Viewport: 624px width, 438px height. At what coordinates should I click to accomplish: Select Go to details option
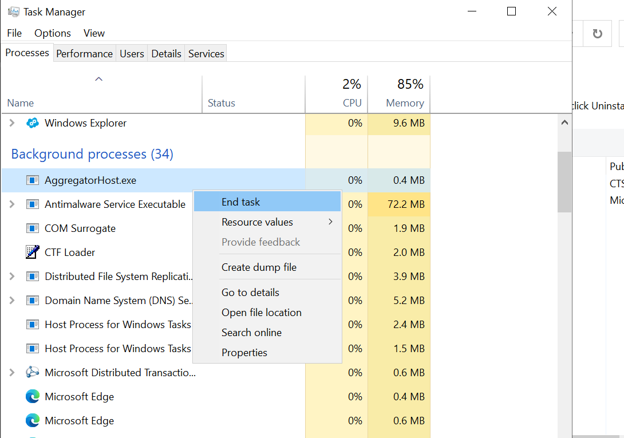(x=267, y=292)
